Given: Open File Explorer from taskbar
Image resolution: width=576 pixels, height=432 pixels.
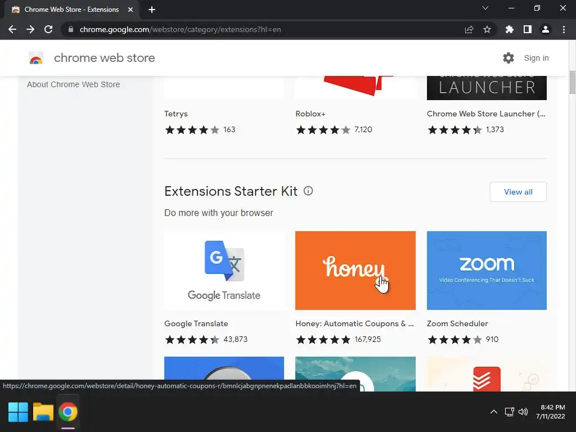Looking at the screenshot, I should point(43,412).
